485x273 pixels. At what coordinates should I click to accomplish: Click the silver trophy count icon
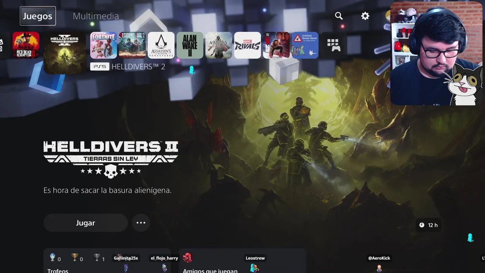97,257
